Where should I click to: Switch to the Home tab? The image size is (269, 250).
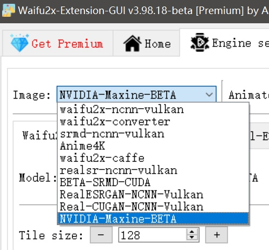[x=146, y=43]
